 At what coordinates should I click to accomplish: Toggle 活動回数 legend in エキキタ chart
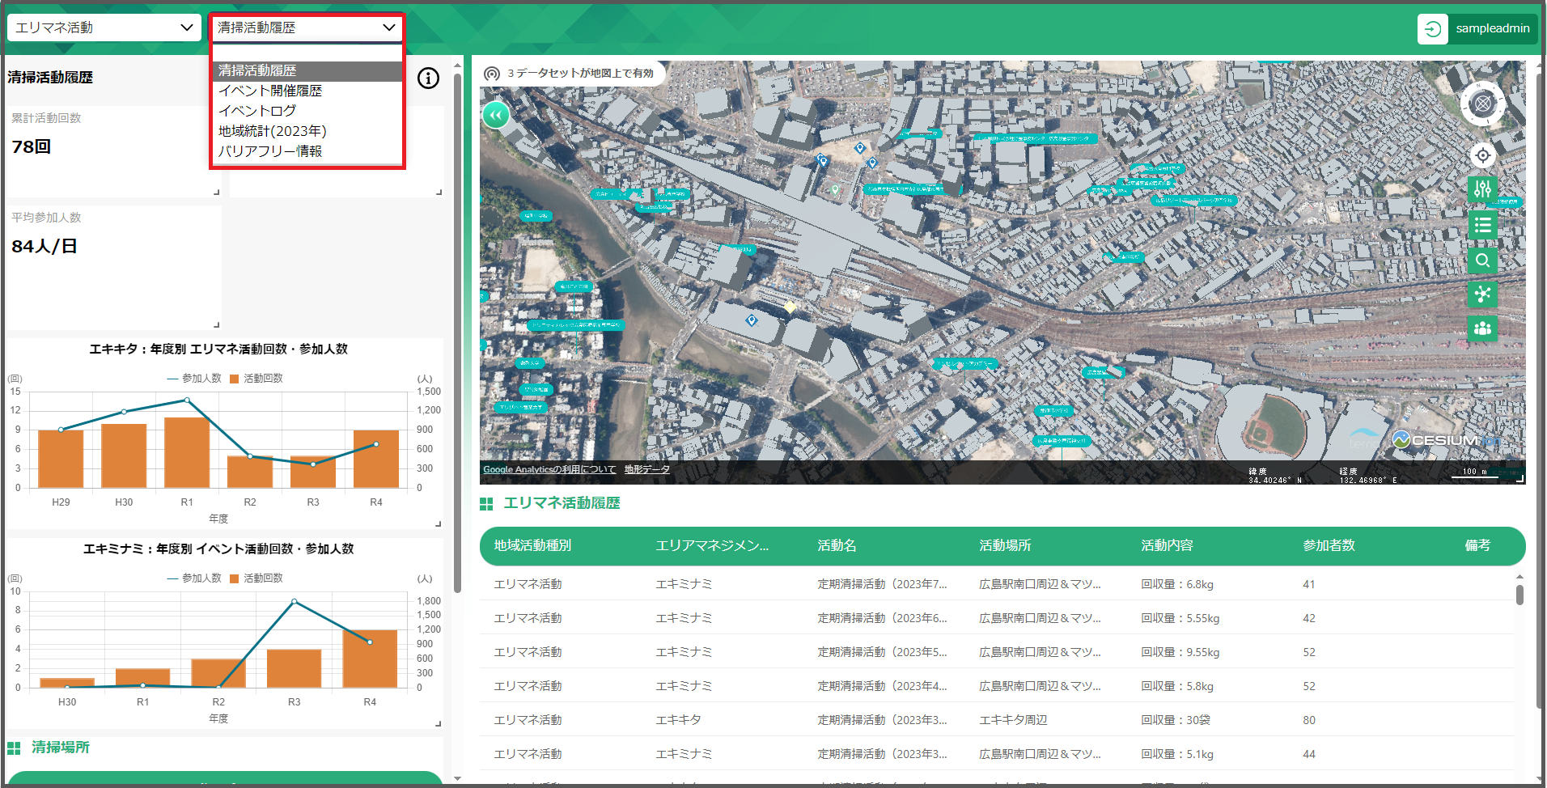click(256, 379)
